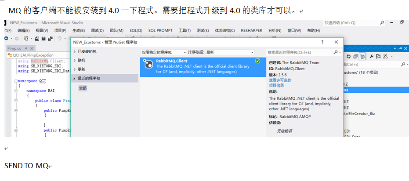Select the 全部 item under recent packages
The width and height of the screenshot is (409, 181).
click(83, 88)
